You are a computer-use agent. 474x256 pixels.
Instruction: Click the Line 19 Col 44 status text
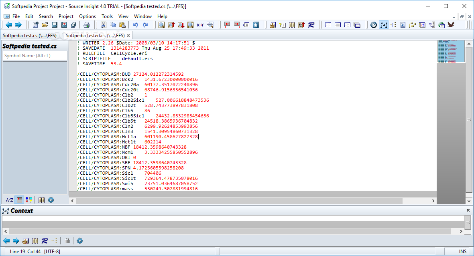(25, 252)
